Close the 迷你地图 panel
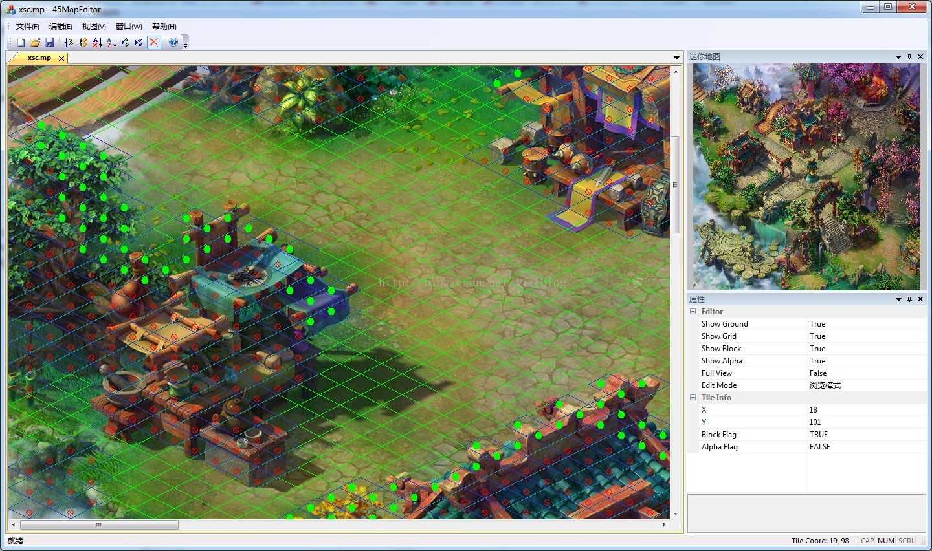Viewport: 932px width, 551px height. pos(920,57)
